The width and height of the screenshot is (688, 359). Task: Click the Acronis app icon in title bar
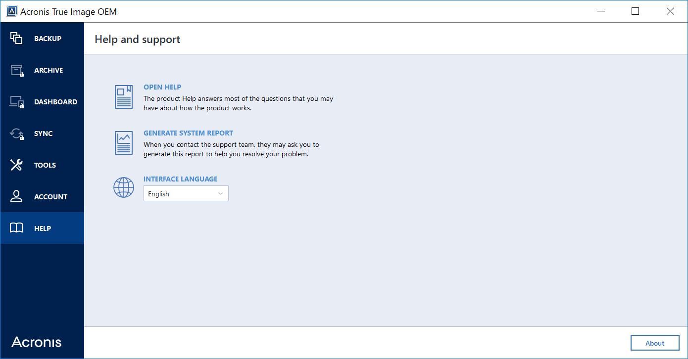click(11, 11)
